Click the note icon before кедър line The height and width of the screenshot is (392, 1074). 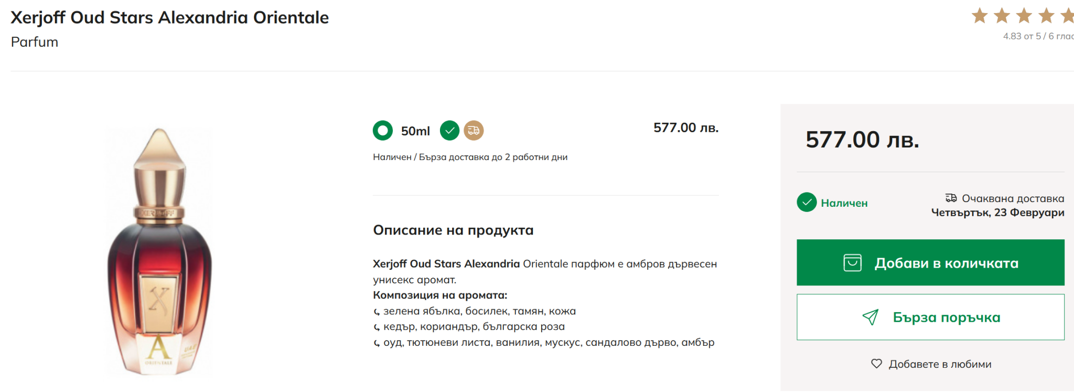[x=377, y=327]
